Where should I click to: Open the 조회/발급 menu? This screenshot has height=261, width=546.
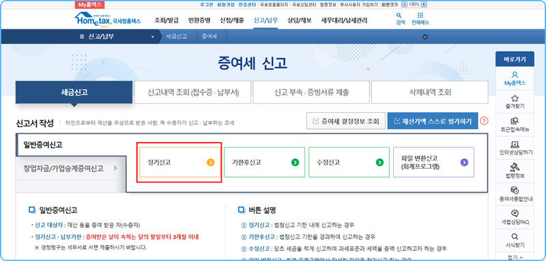[167, 20]
